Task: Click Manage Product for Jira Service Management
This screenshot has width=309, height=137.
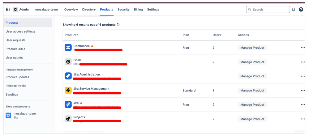Action: (x=252, y=90)
